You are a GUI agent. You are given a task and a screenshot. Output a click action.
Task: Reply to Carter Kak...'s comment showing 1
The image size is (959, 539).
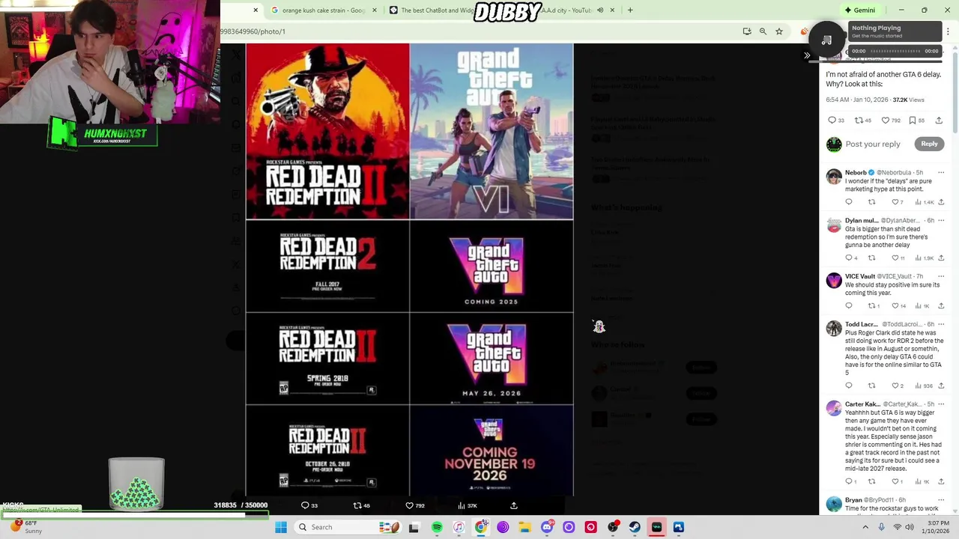pyautogui.click(x=849, y=481)
